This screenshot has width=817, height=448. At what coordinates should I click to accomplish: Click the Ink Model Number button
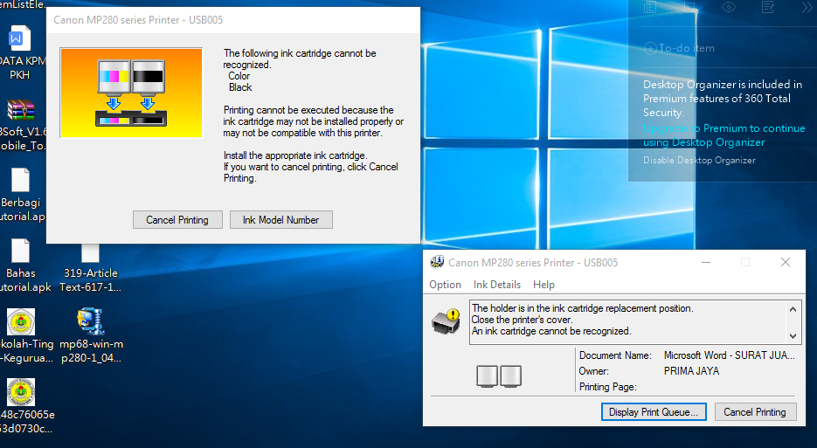[280, 220]
